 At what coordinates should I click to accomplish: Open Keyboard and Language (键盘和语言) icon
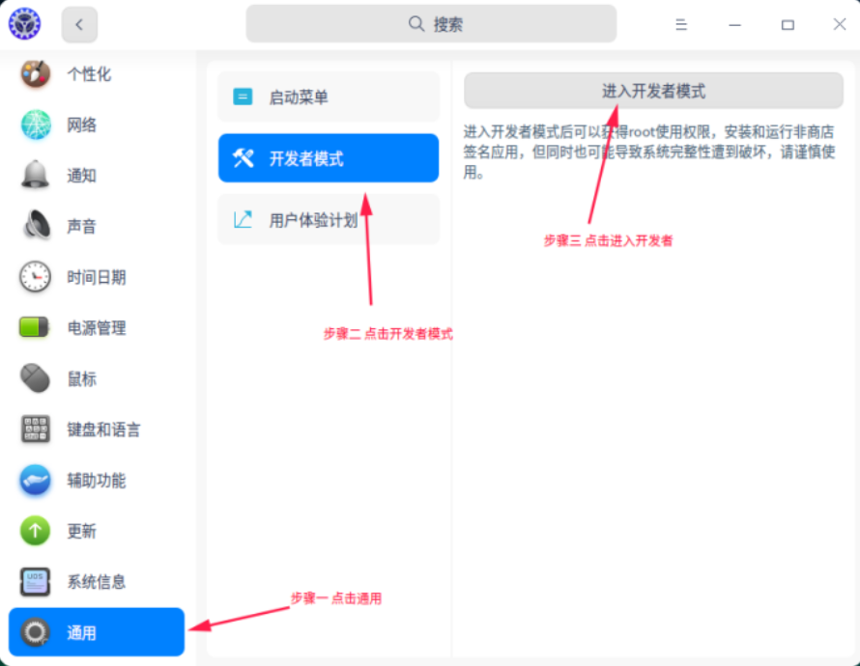[x=36, y=430]
